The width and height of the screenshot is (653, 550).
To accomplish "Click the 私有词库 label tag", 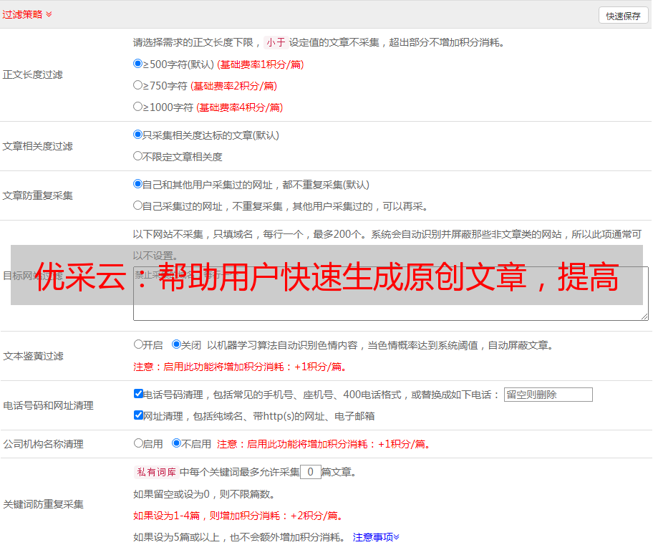I will [x=155, y=472].
